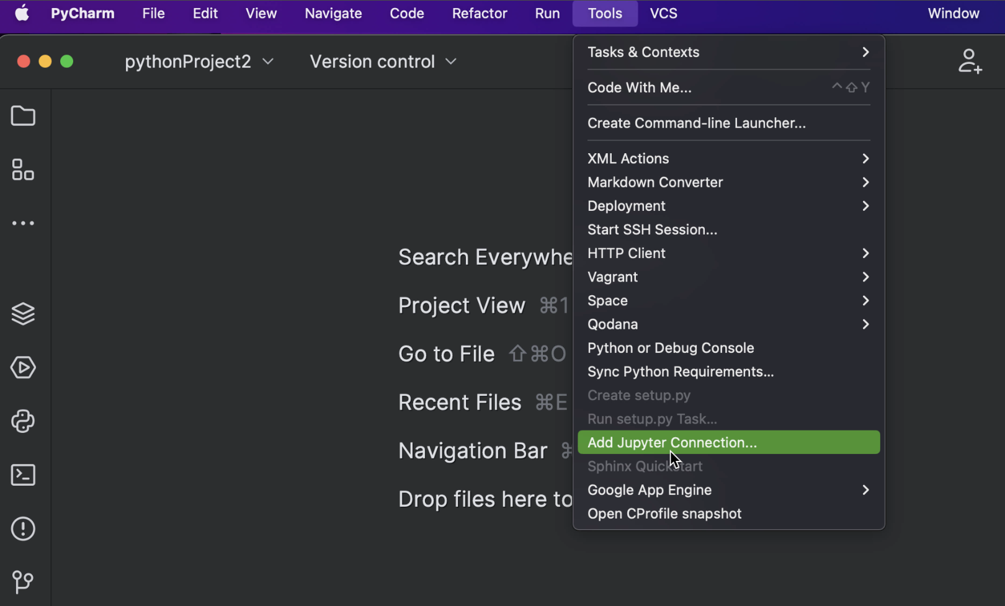Select Start SSH Session
The width and height of the screenshot is (1005, 606).
[652, 229]
